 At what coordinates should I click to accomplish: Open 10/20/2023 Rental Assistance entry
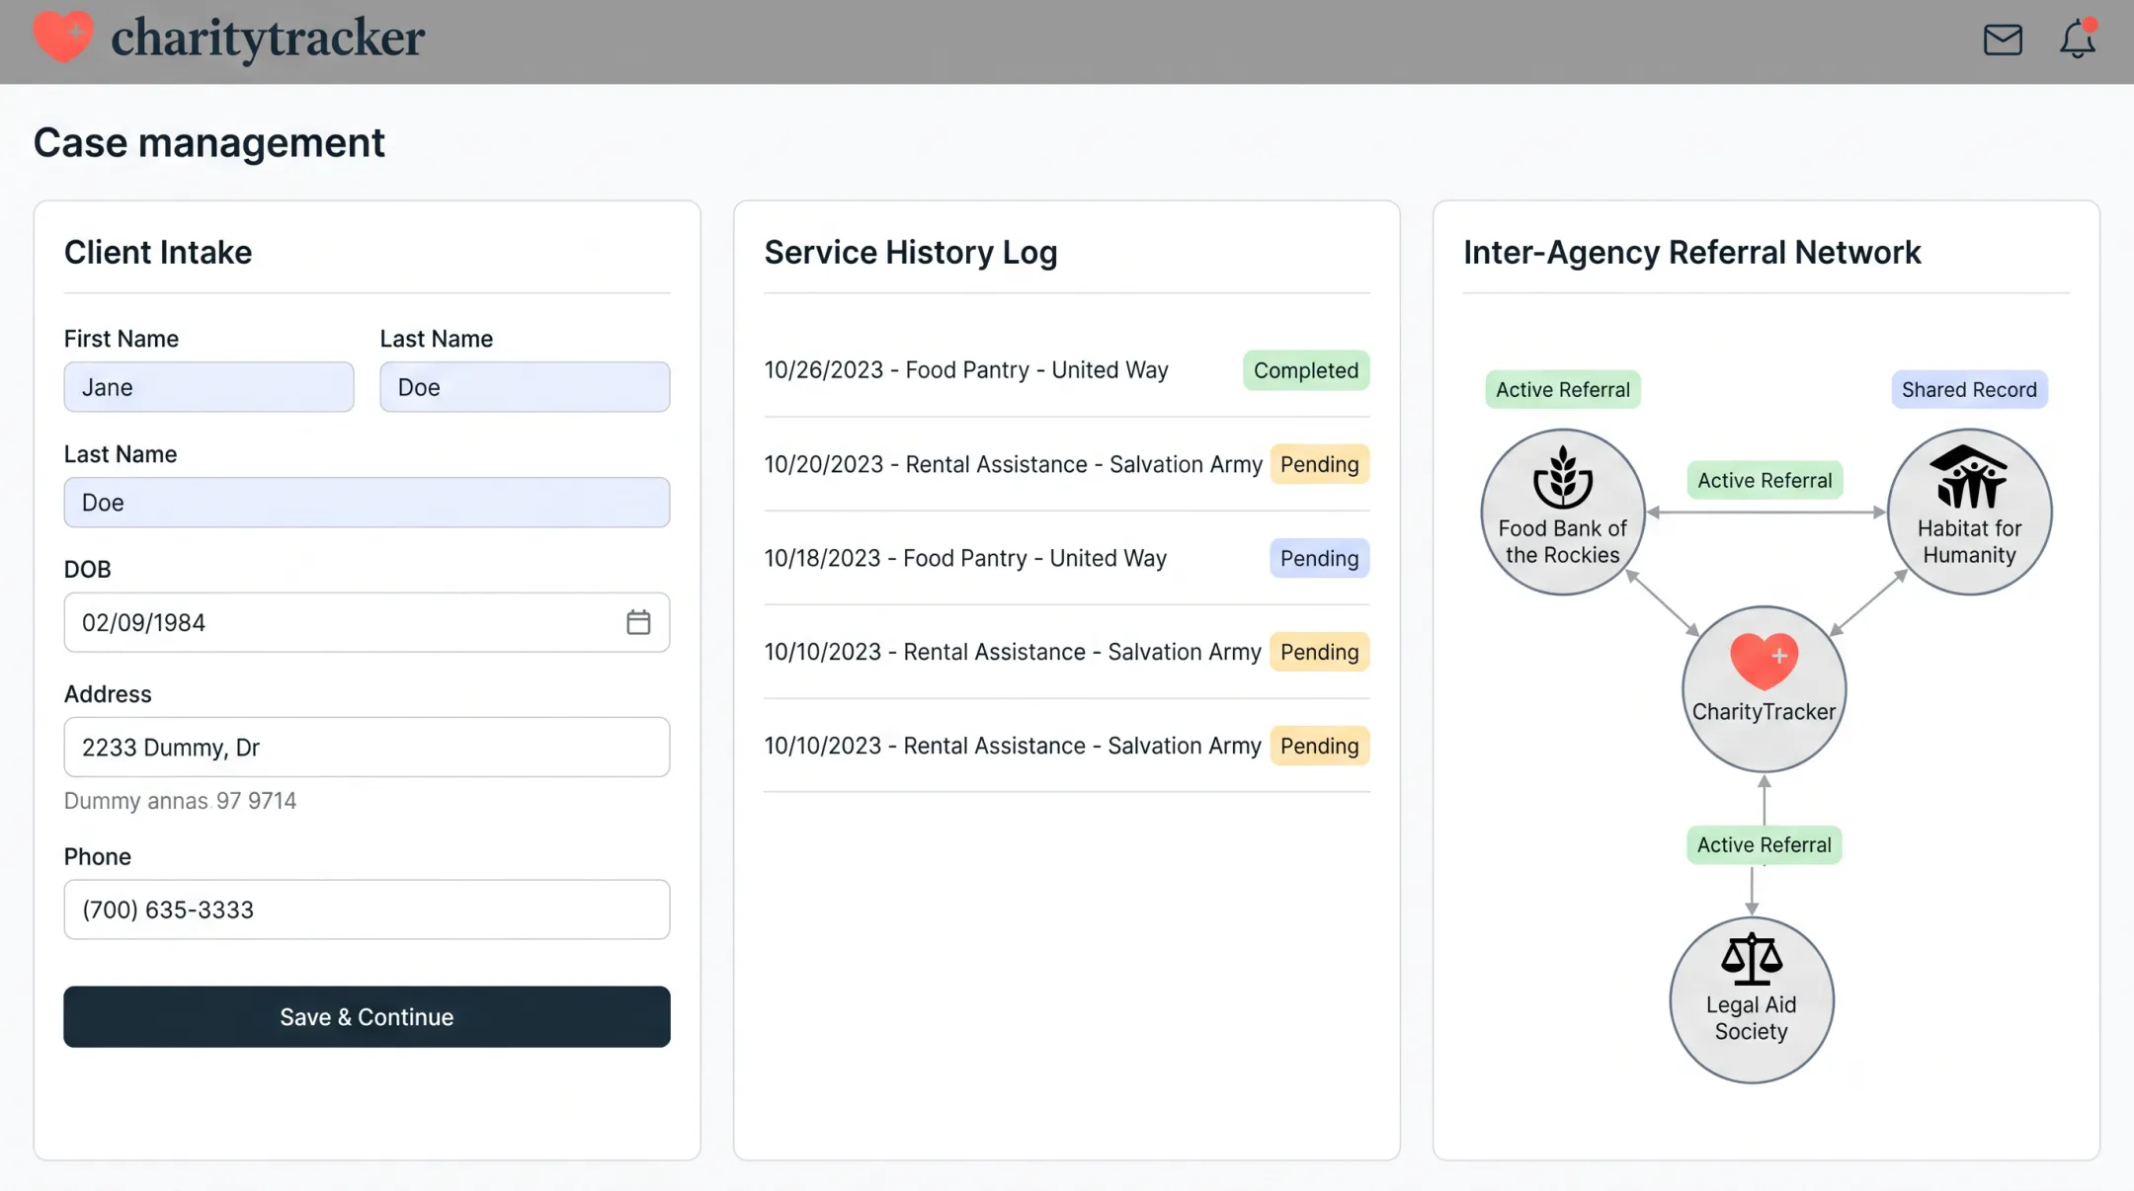(1067, 464)
